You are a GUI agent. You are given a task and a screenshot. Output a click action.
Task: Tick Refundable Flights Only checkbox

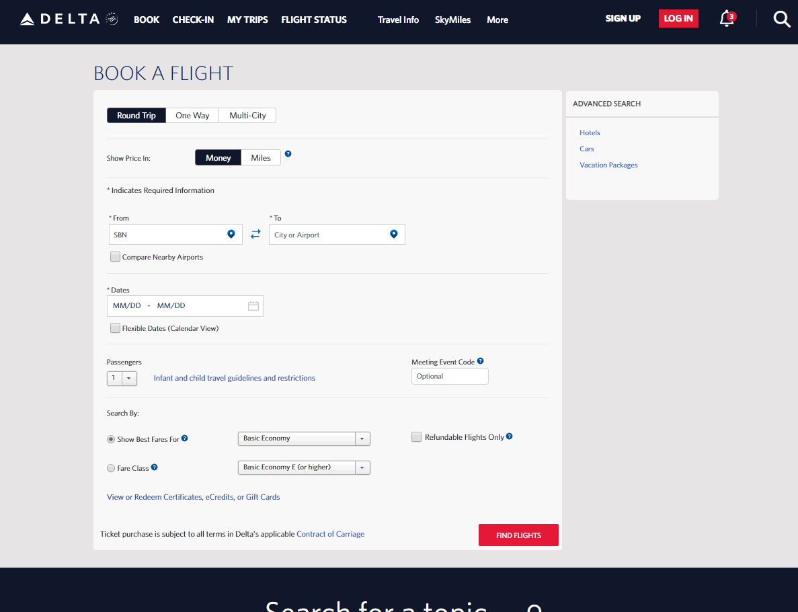tap(416, 437)
